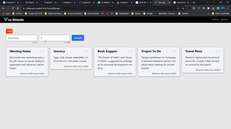The width and height of the screenshot is (231, 129).
Task: Click the edit icon on Travel Plans card
Action: pos(216,51)
